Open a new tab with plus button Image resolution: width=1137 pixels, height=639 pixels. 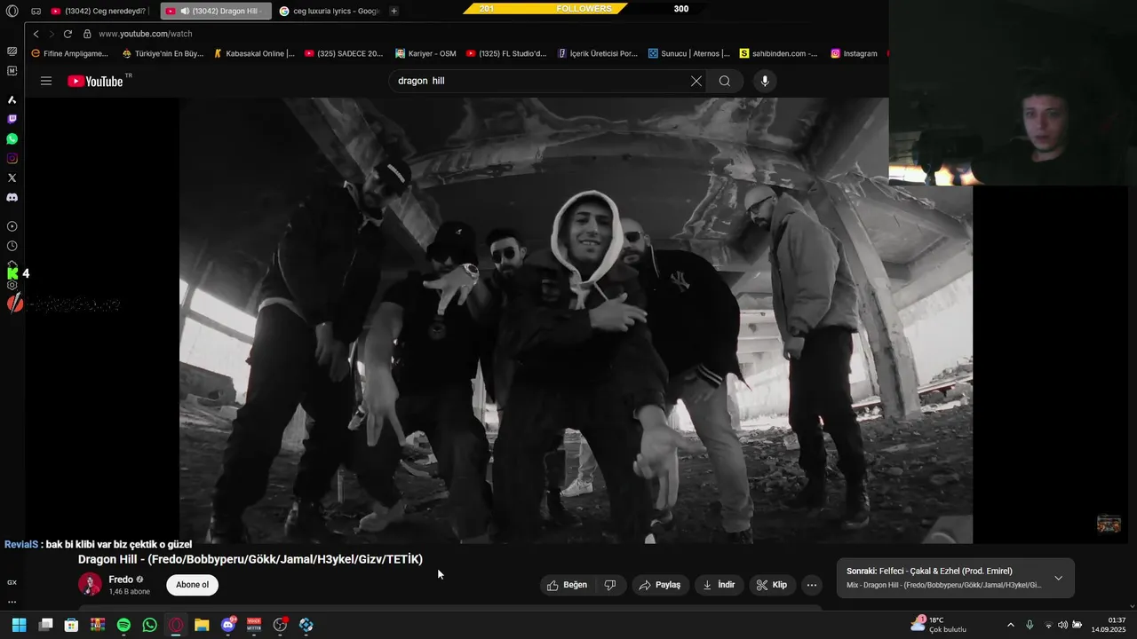[x=394, y=11]
